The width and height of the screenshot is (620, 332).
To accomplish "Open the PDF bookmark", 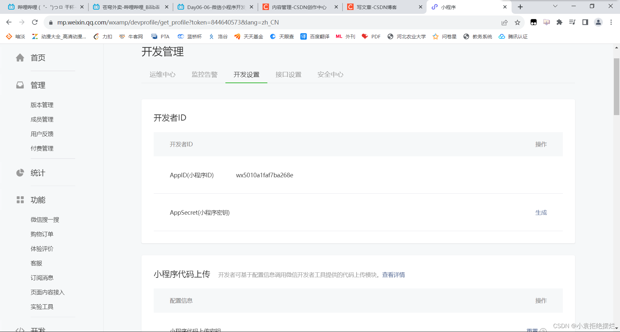I will click(x=371, y=36).
